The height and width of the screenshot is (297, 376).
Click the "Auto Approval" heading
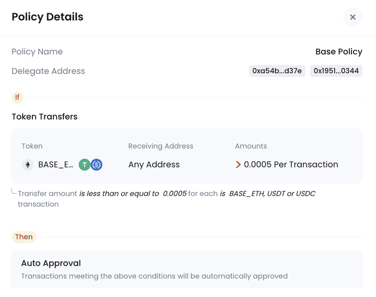pos(51,263)
